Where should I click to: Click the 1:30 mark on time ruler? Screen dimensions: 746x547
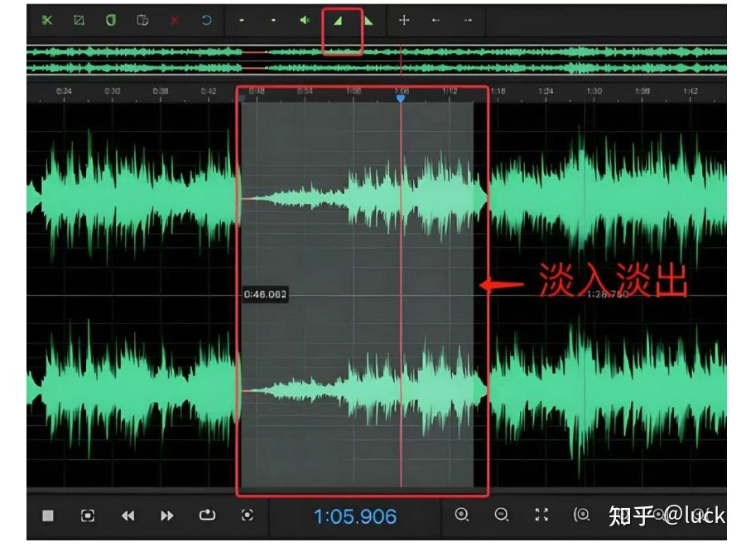point(594,91)
